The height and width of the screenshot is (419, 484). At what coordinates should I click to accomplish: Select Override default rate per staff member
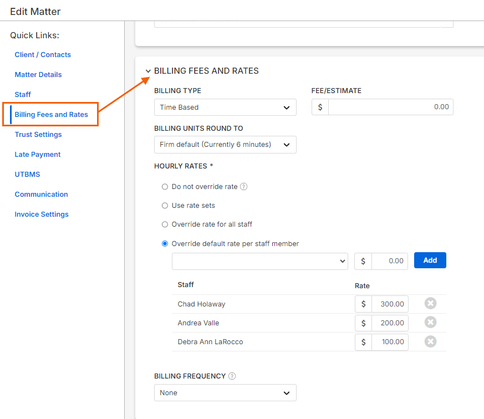point(165,244)
